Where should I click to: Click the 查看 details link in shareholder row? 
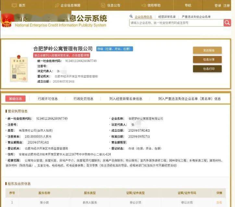[x=219, y=202]
